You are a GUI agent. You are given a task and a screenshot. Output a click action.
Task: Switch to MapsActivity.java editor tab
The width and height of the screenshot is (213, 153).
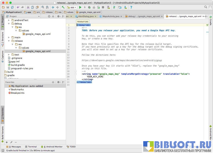pos(109,16)
